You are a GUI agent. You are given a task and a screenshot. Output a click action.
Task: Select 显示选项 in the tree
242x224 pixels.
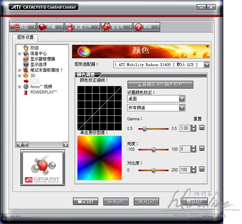(38, 65)
